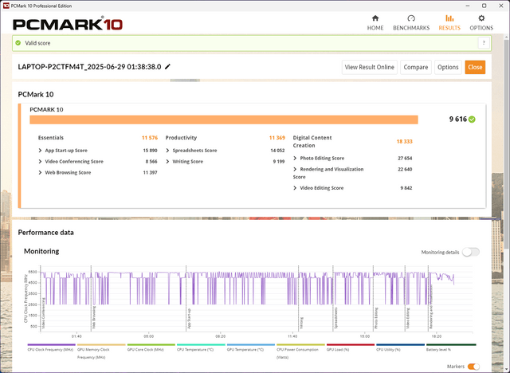Screen dimensions: 510x373
Task: Select the RESULTS tab
Action: tap(449, 23)
